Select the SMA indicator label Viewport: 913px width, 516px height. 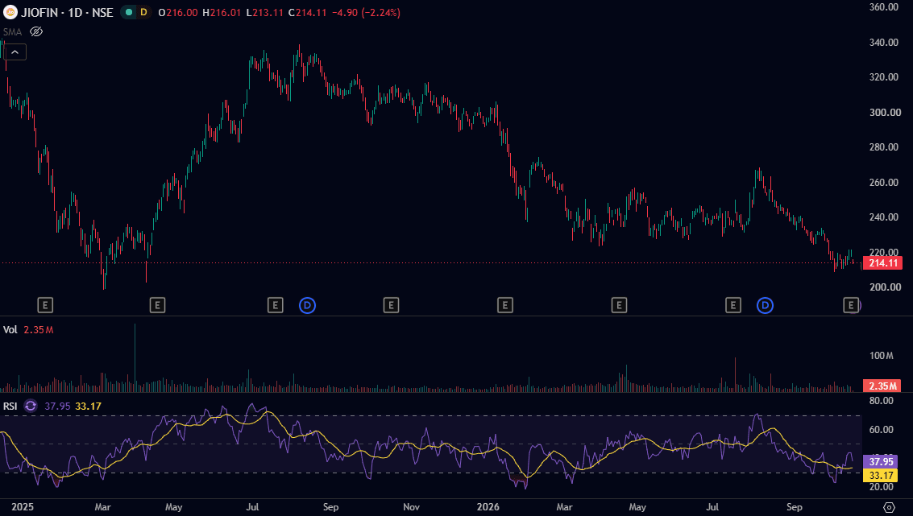coord(12,32)
